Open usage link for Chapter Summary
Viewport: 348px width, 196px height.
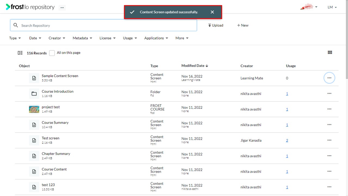[287, 156]
